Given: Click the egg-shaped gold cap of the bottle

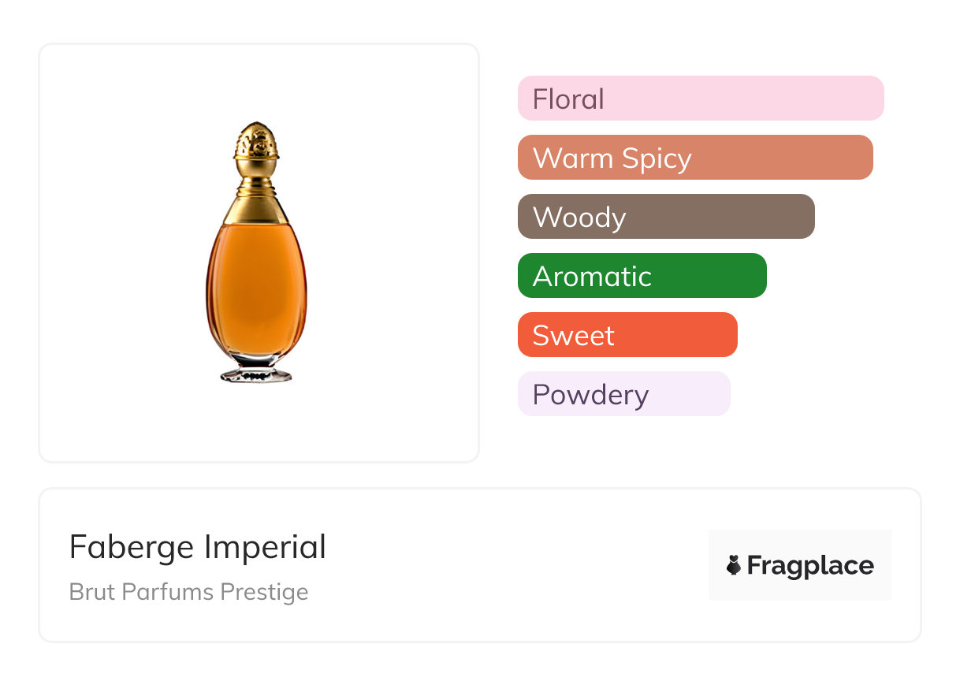Looking at the screenshot, I should tap(255, 143).
